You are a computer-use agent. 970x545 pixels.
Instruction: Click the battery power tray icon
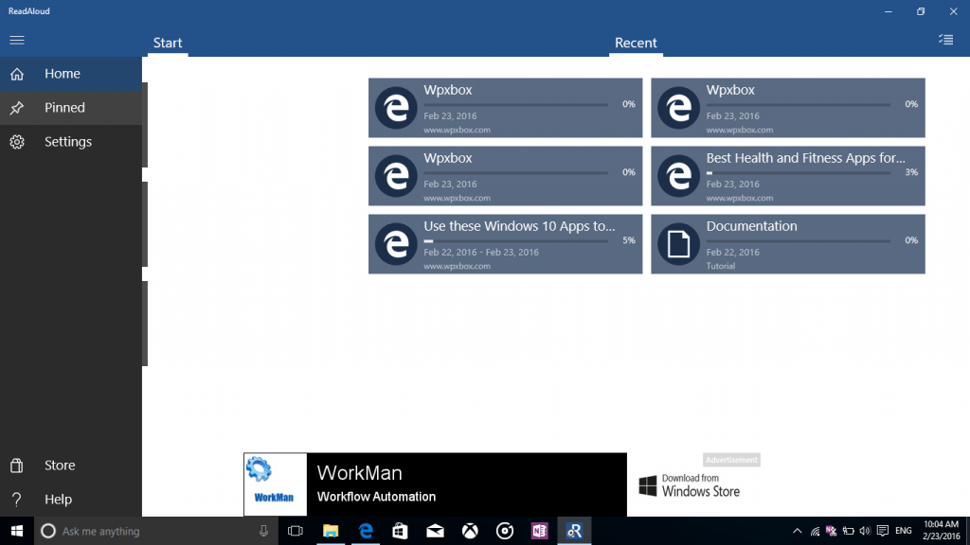tap(849, 531)
